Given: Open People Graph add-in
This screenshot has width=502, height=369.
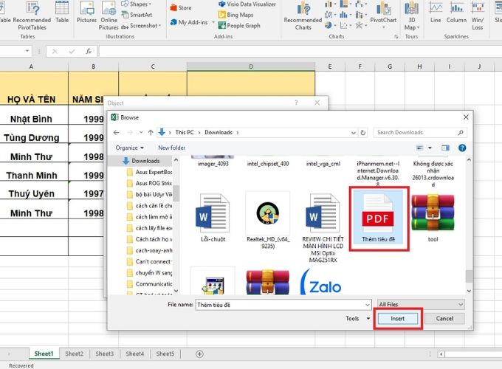Looking at the screenshot, I should pos(239,25).
